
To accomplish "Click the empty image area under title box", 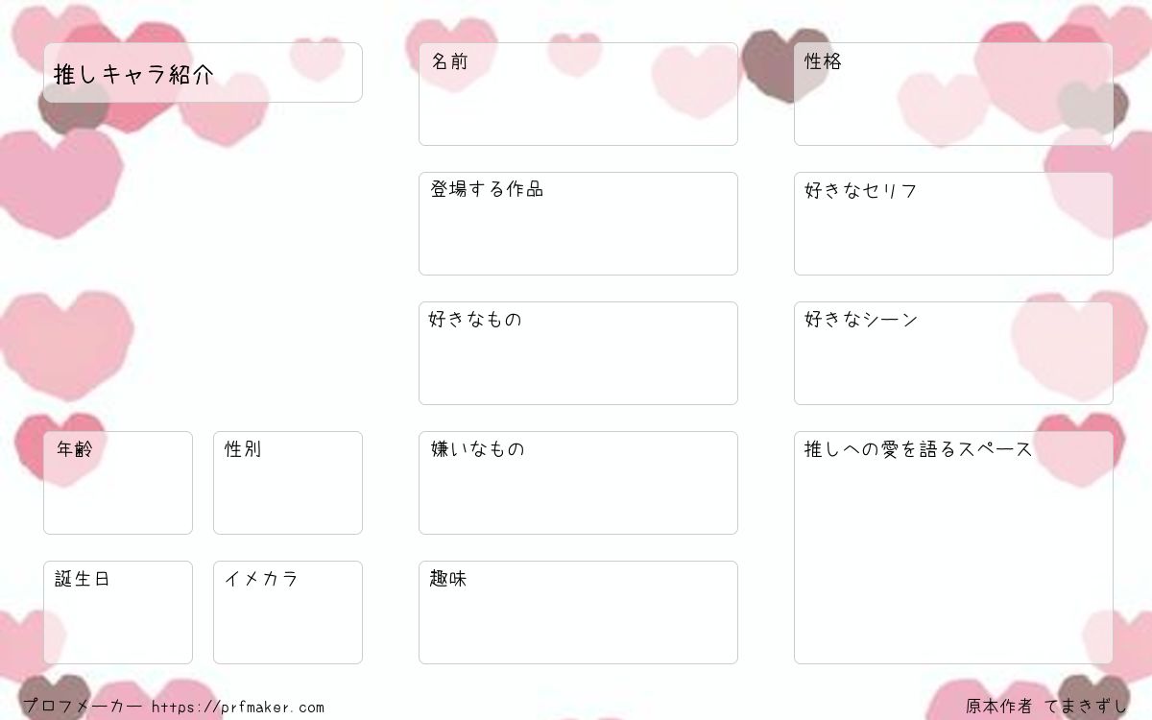I will point(203,264).
